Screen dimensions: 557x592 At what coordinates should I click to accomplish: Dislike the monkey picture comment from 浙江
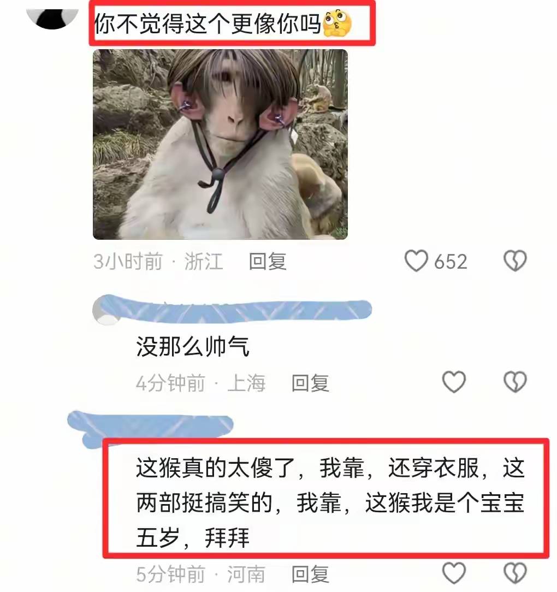pyautogui.click(x=515, y=261)
